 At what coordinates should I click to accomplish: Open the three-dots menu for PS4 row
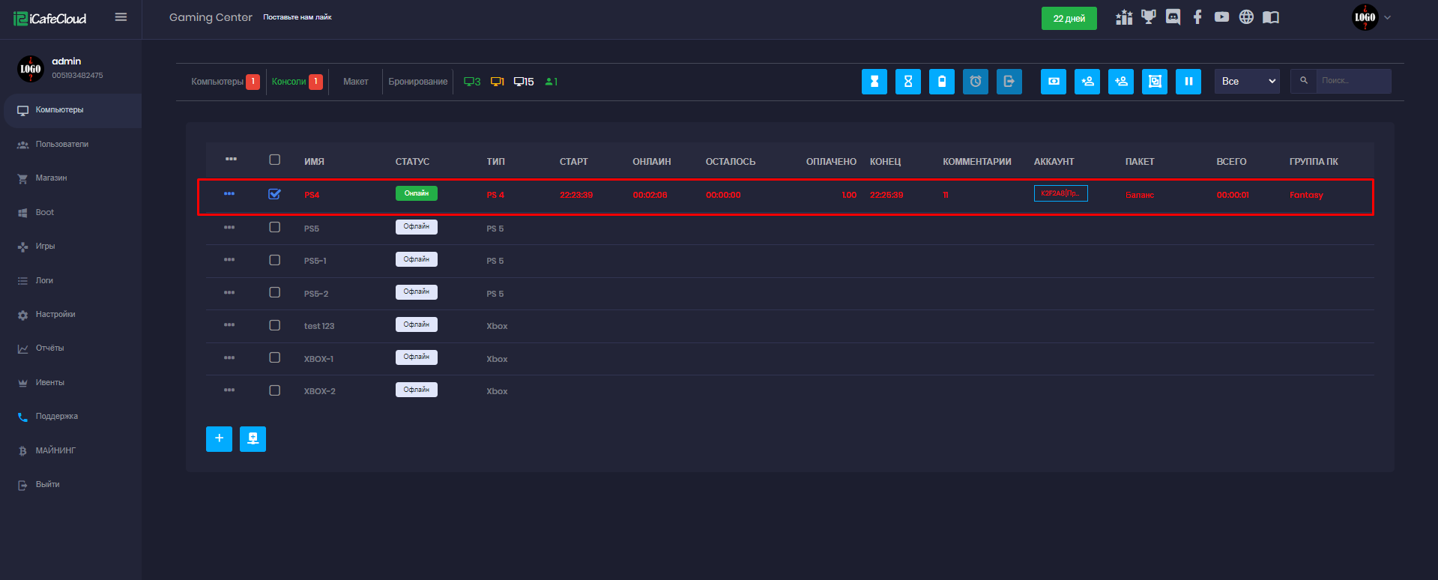click(x=229, y=193)
